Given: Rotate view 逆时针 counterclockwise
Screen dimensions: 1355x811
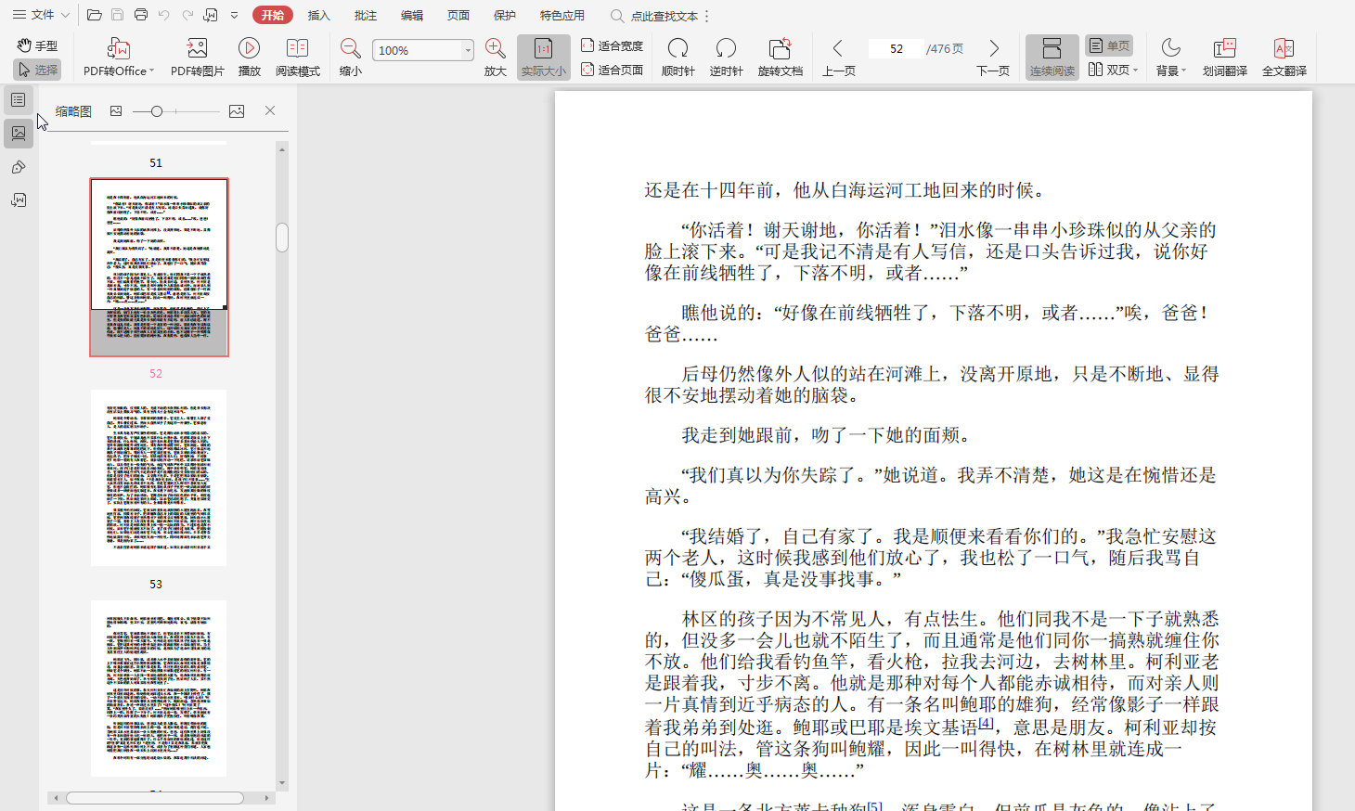Looking at the screenshot, I should [726, 58].
